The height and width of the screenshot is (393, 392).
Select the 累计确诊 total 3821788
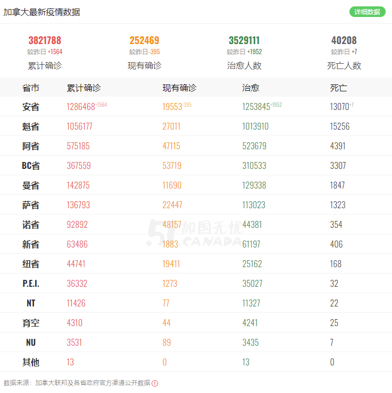45,40
